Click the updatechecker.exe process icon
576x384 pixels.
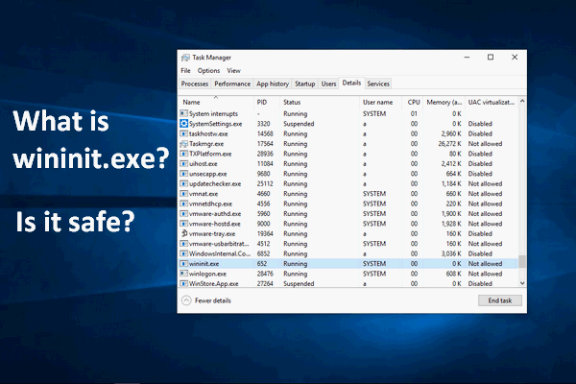tap(183, 183)
